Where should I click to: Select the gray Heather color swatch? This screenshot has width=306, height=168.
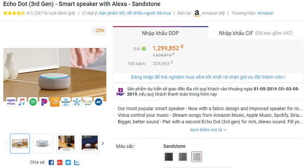[x=183, y=157]
